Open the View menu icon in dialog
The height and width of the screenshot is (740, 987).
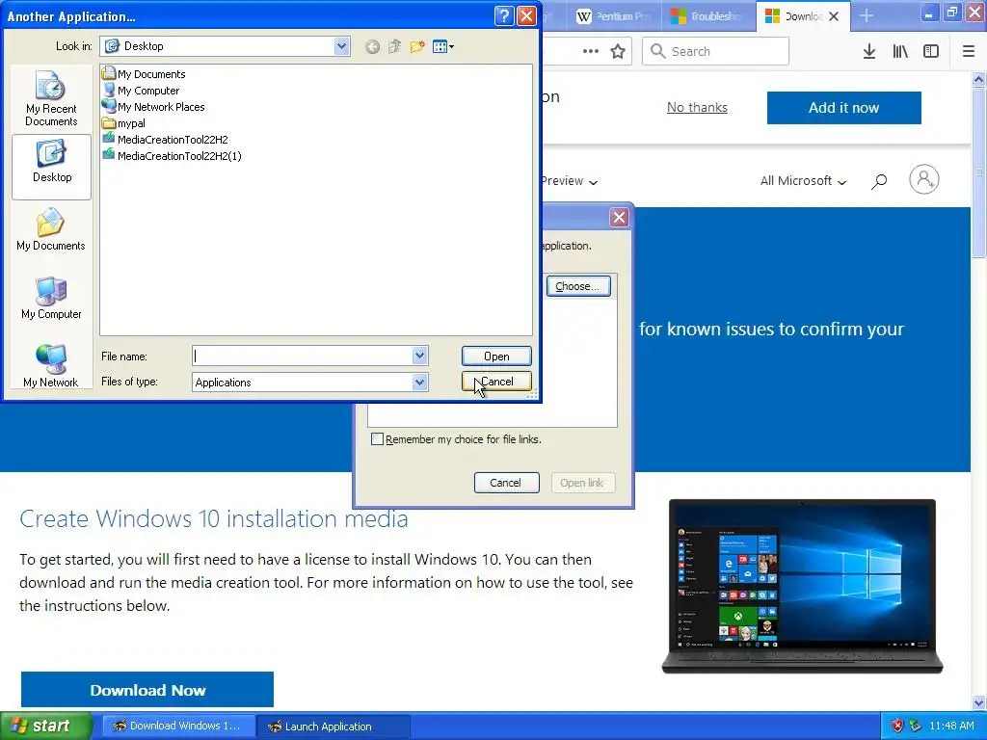tap(443, 46)
